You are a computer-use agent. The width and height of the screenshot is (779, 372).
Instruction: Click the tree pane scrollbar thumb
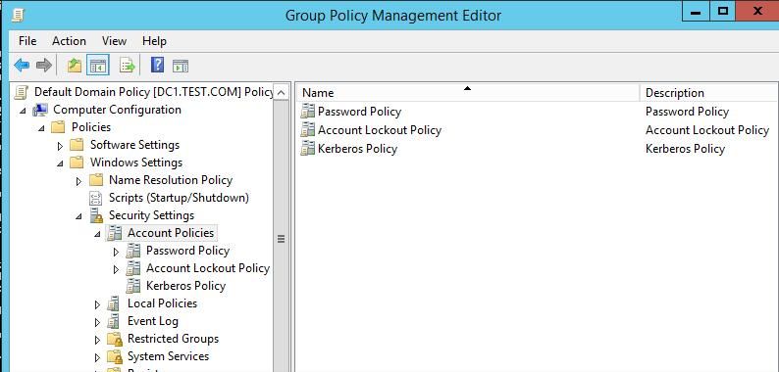[x=281, y=239]
